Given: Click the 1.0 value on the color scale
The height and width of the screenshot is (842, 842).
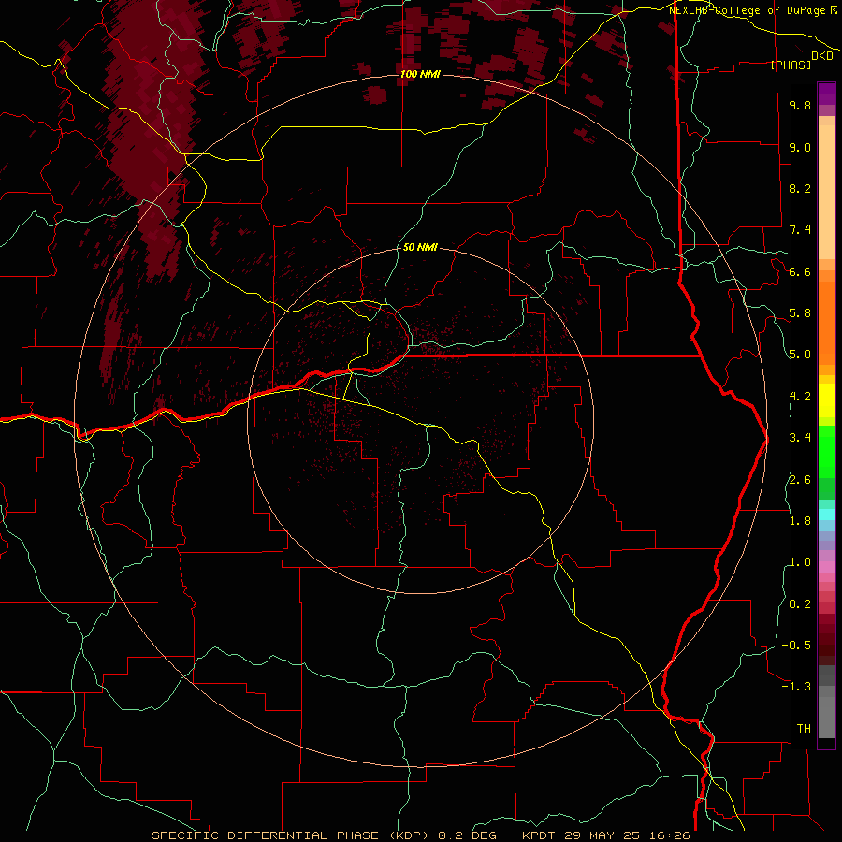Looking at the screenshot, I should coord(800,562).
